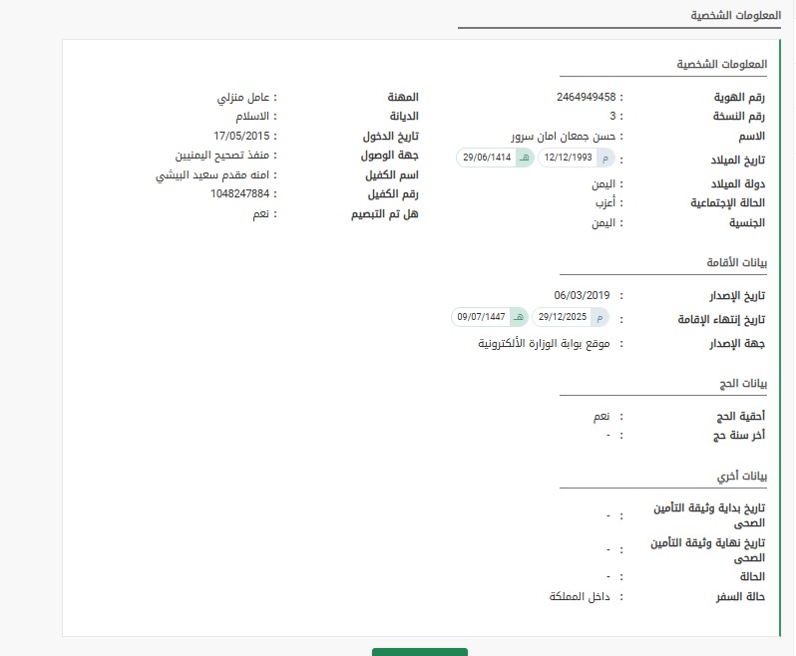Click the profession value 'عامل منزلي'
This screenshot has width=796, height=656.
[x=244, y=98]
